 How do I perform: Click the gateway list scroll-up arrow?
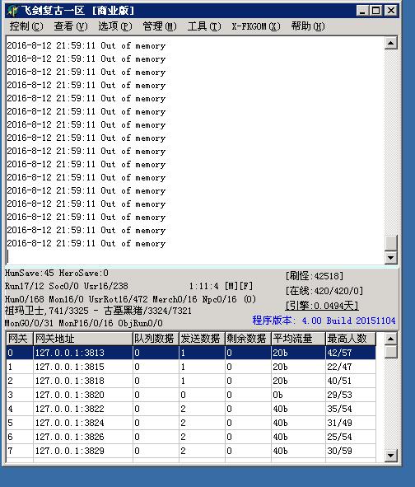click(x=391, y=339)
